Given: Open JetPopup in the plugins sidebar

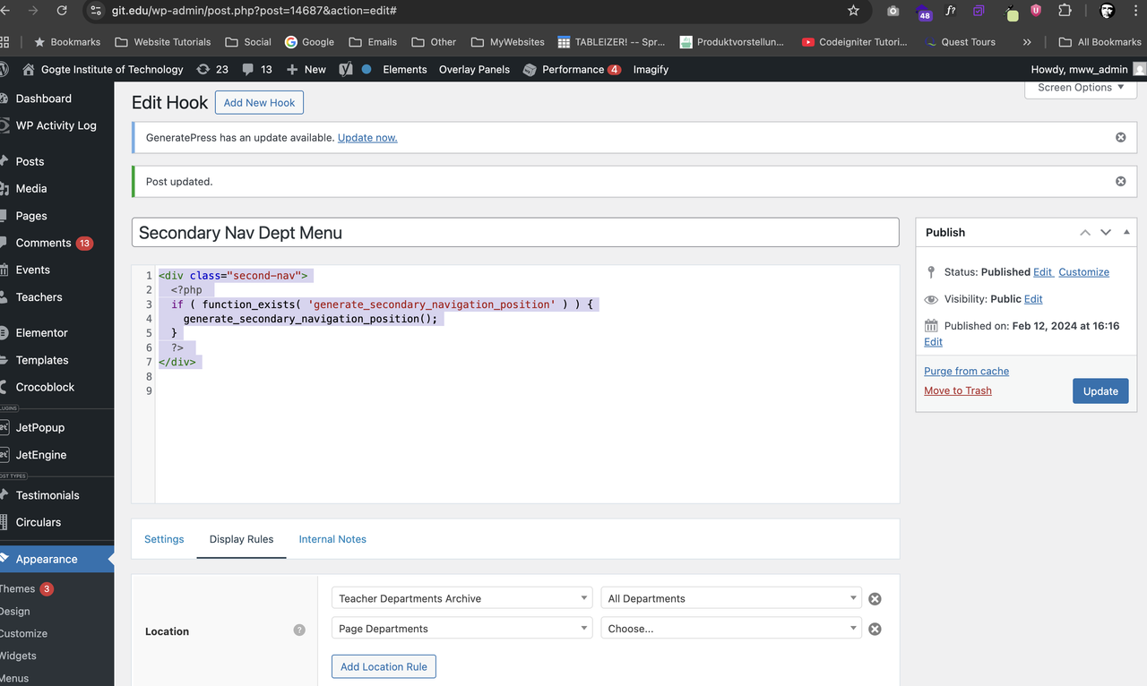Looking at the screenshot, I should click(39, 427).
